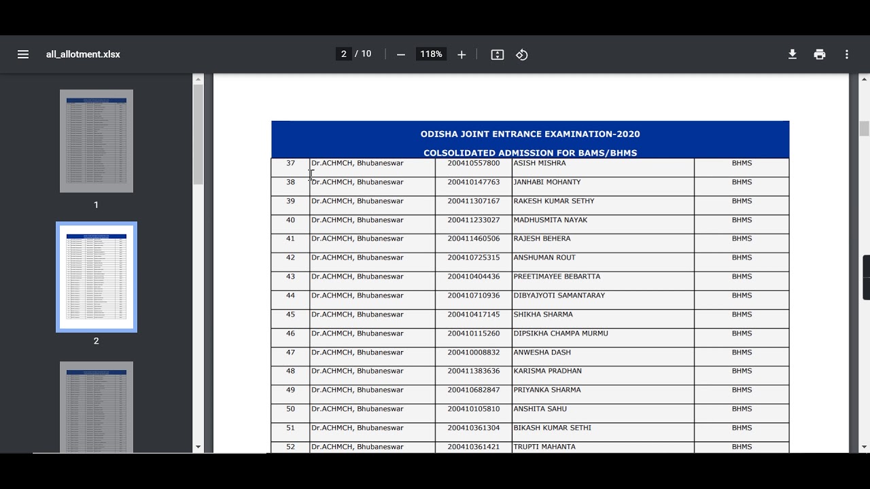This screenshot has width=870, height=489.
Task: Print the document
Action: 820,54
